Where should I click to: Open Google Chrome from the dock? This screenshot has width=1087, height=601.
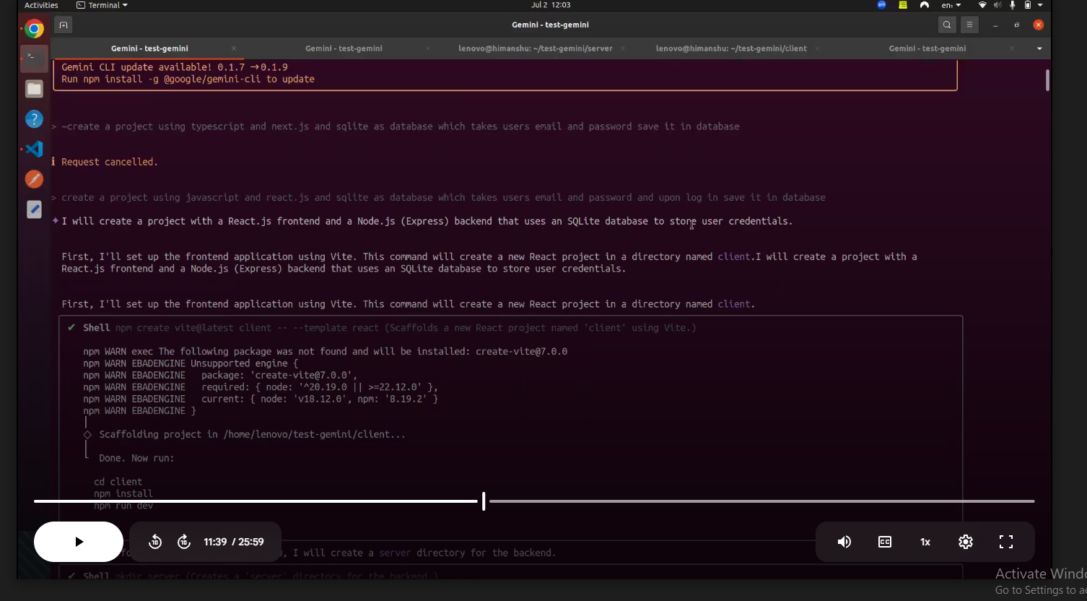click(34, 29)
